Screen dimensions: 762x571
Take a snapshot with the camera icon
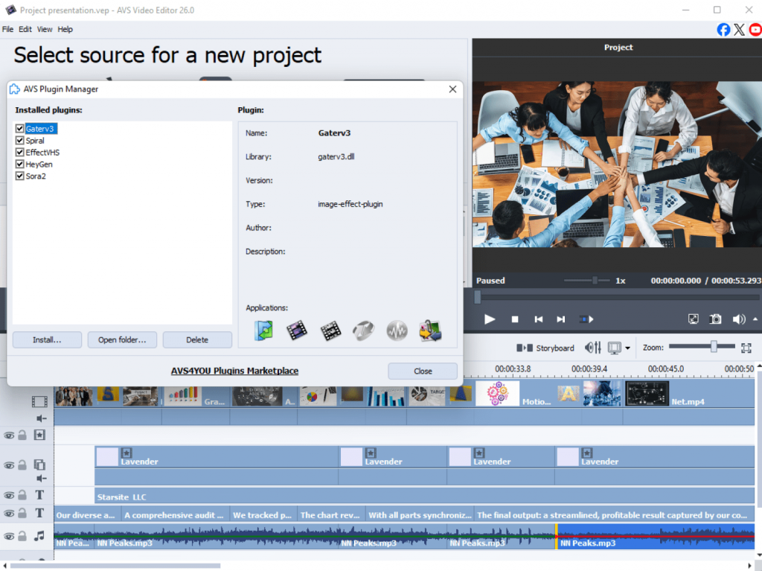[715, 319]
